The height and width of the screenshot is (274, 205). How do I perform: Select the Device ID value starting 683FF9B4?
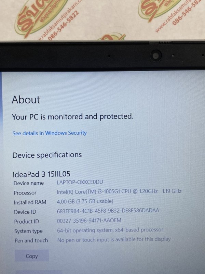coord(108,211)
